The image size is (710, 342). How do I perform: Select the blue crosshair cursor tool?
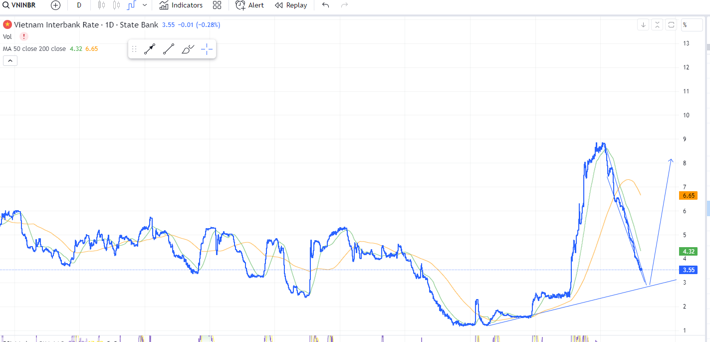point(207,49)
